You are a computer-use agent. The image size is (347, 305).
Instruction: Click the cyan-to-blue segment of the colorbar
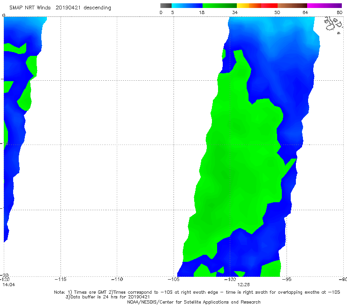[x=187, y=6]
